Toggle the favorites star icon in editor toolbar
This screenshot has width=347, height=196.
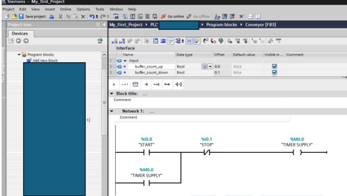(197, 41)
